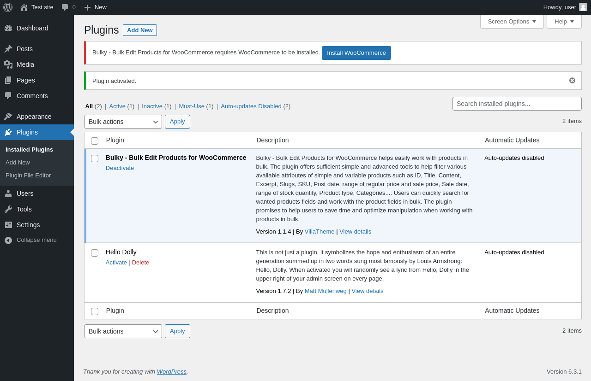The width and height of the screenshot is (591, 381).
Task: Open the comments bubble icon in admin bar
Action: (x=65, y=7)
